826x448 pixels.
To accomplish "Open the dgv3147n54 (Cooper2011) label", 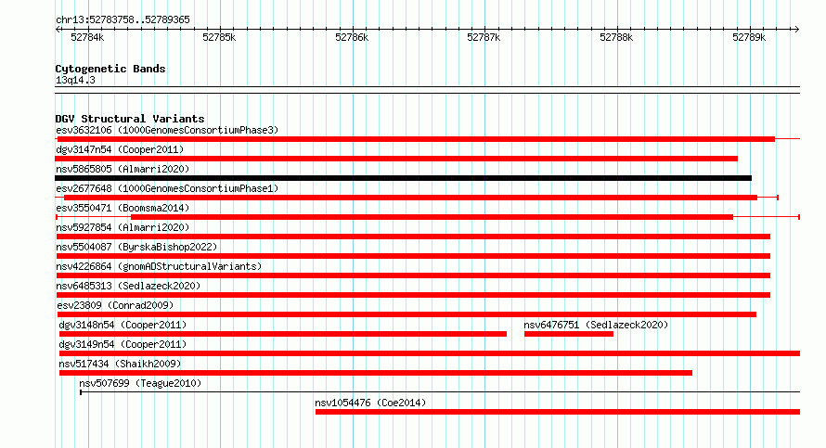I will [120, 149].
